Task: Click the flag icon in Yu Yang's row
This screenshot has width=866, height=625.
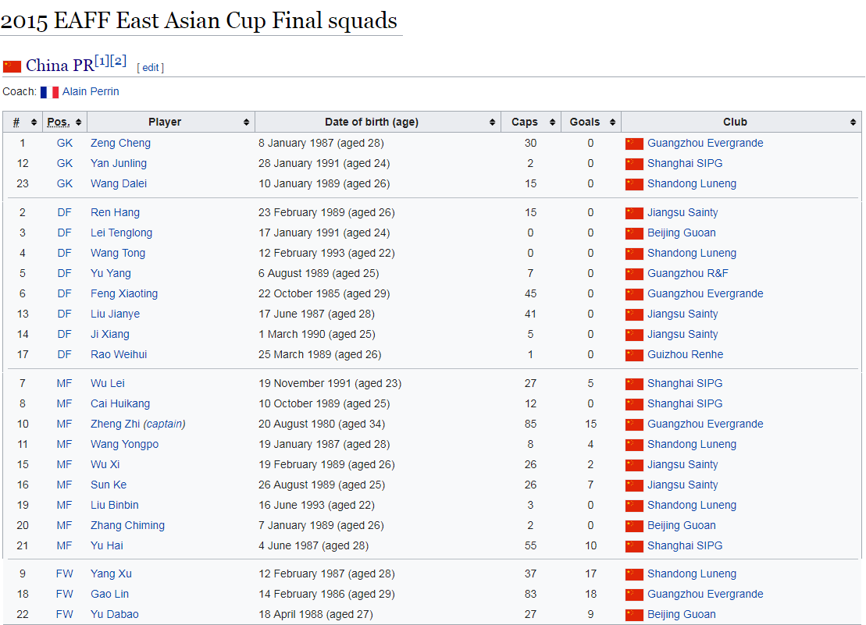Action: [x=634, y=274]
